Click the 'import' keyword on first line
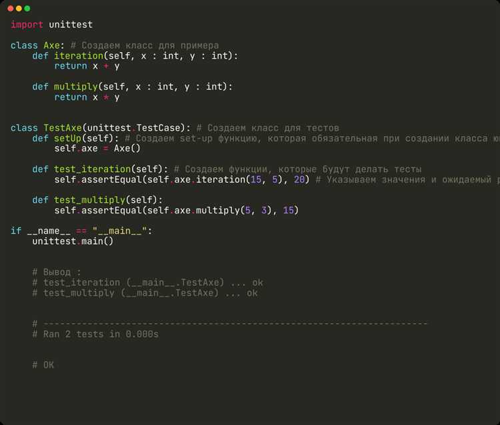 click(27, 25)
